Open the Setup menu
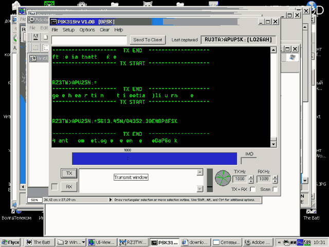 [69, 30]
